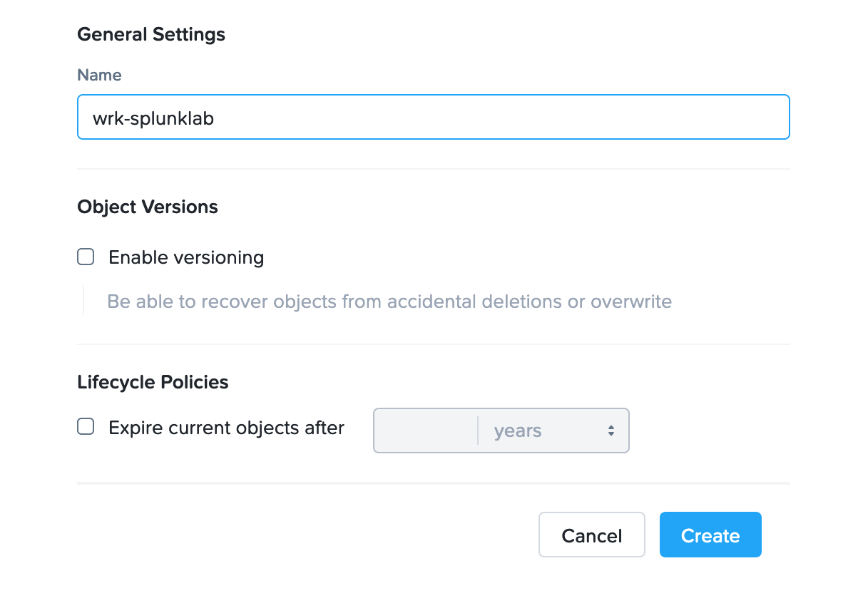Tick the Enable versioning checkbox
The width and height of the screenshot is (853, 613).
click(86, 257)
